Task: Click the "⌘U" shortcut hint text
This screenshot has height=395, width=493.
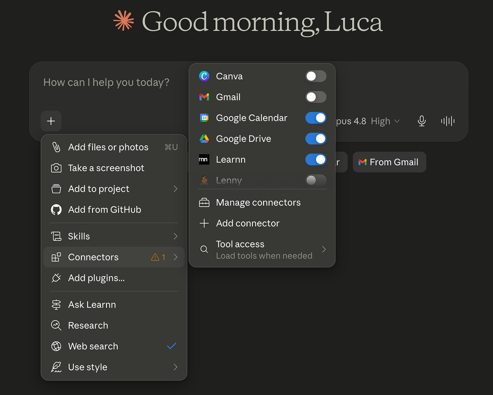Action: pos(171,147)
